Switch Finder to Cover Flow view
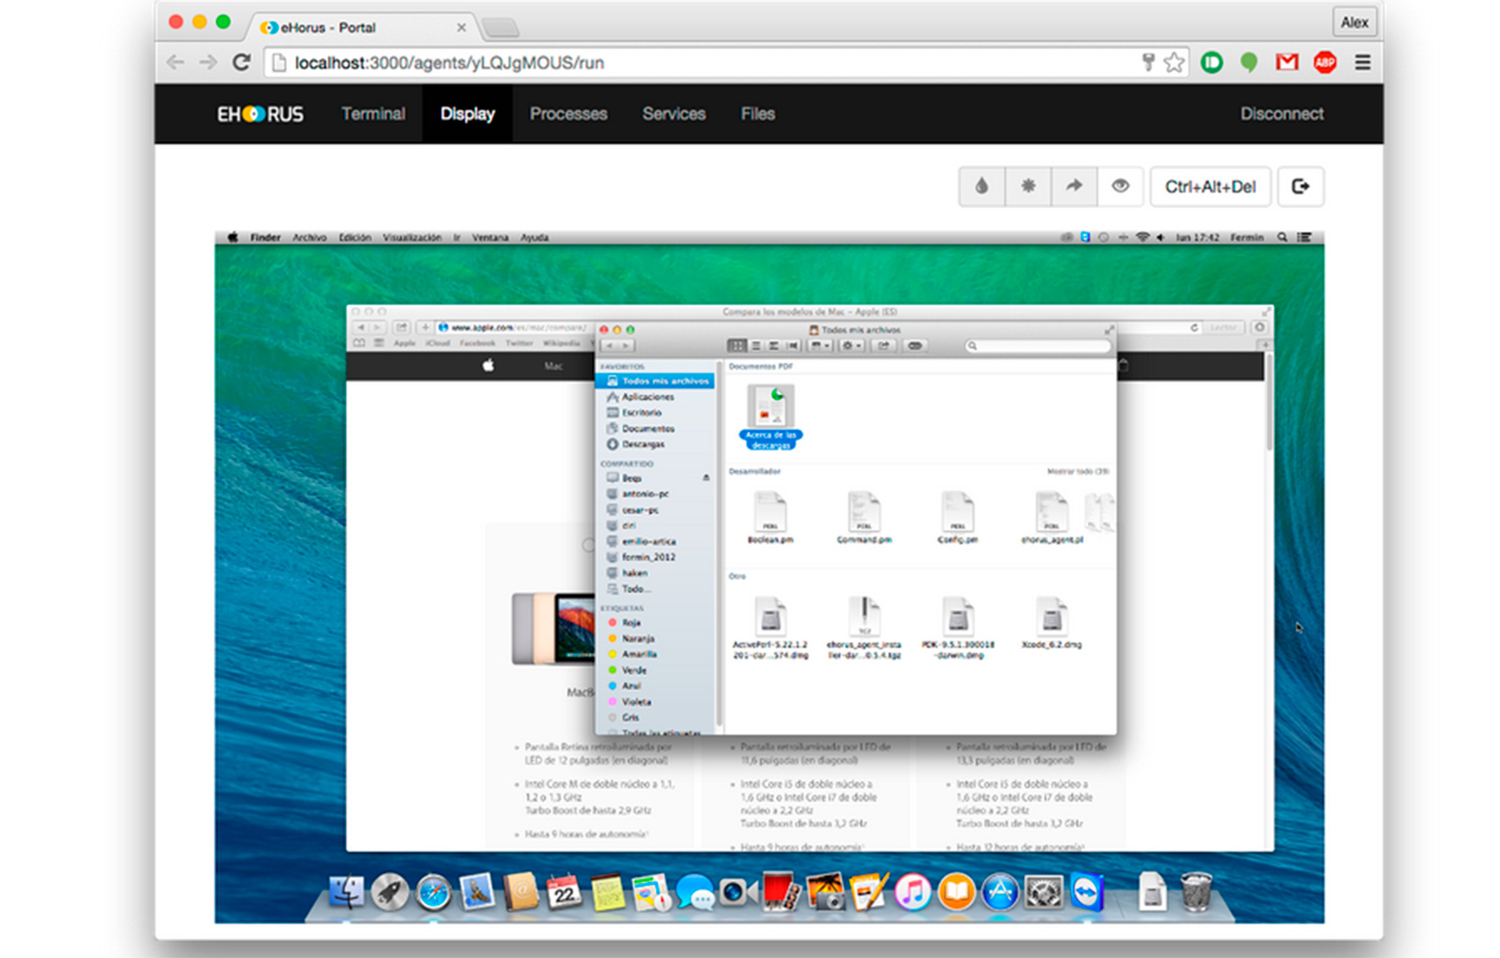The width and height of the screenshot is (1500, 958). tap(792, 346)
